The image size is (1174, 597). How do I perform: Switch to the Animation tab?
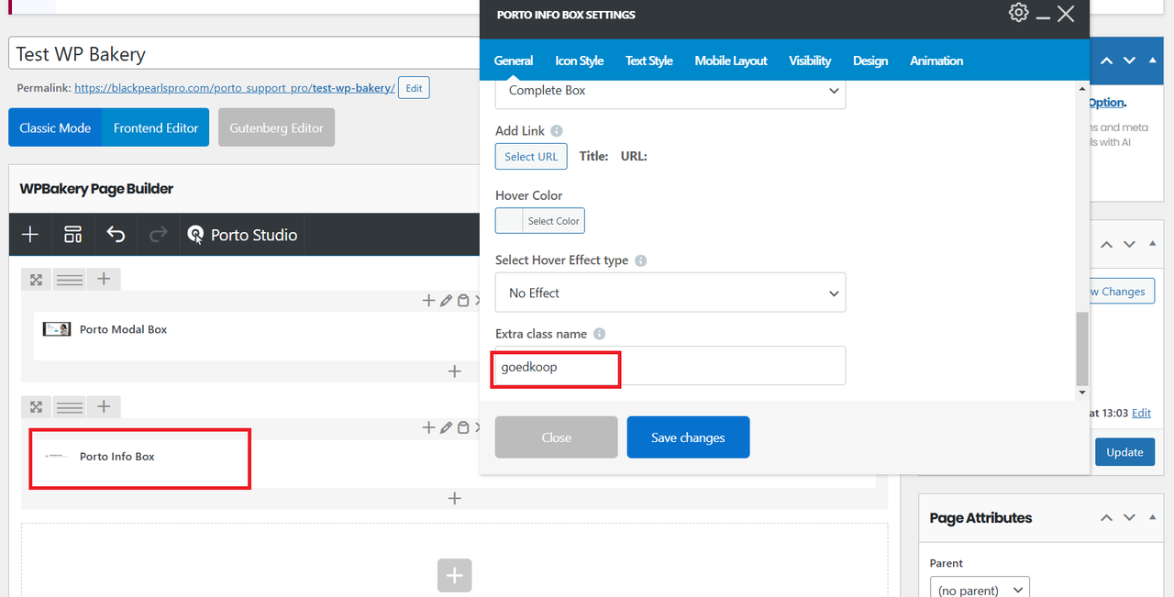[936, 61]
